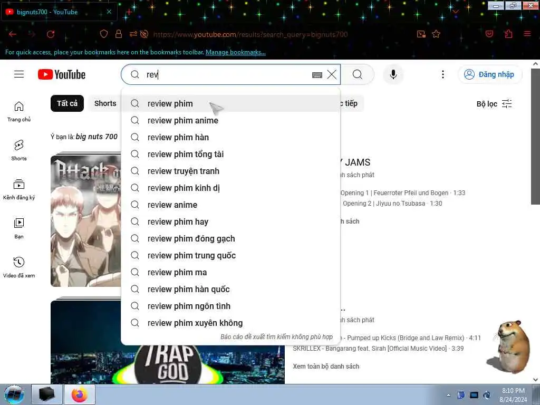540x405 pixels.
Task: Open Bộ lọc search filters
Action: point(494,104)
